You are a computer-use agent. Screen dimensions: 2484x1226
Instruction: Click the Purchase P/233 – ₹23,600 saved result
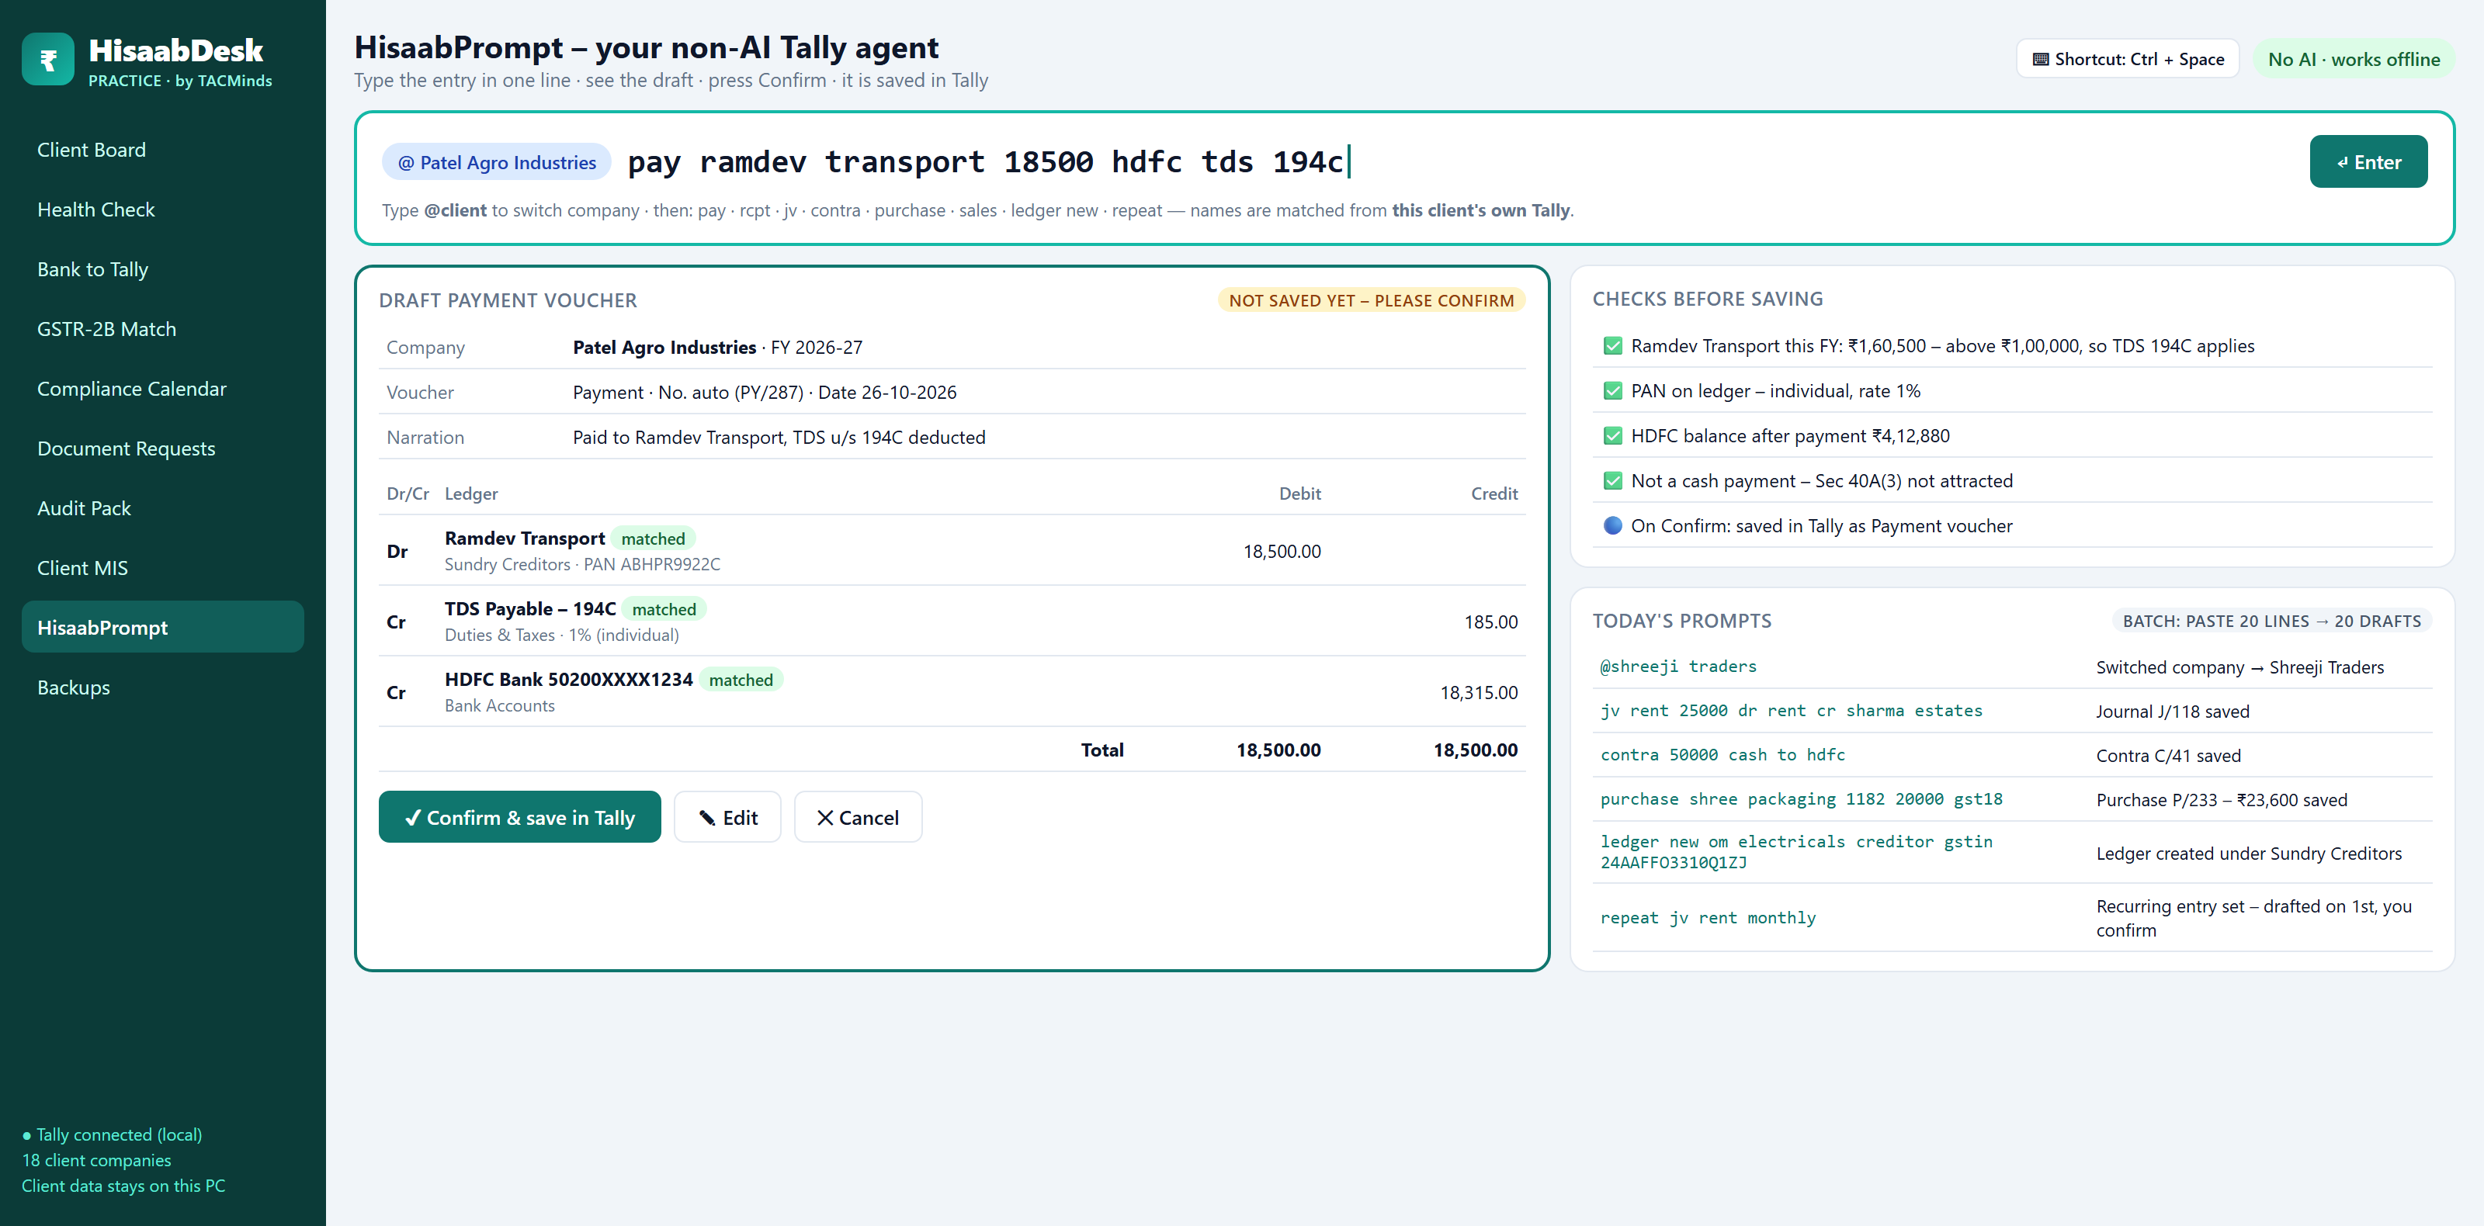(x=2221, y=800)
